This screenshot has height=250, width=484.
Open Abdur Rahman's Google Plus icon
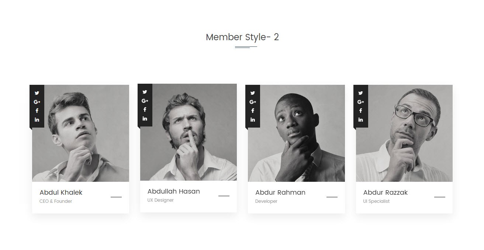(253, 102)
